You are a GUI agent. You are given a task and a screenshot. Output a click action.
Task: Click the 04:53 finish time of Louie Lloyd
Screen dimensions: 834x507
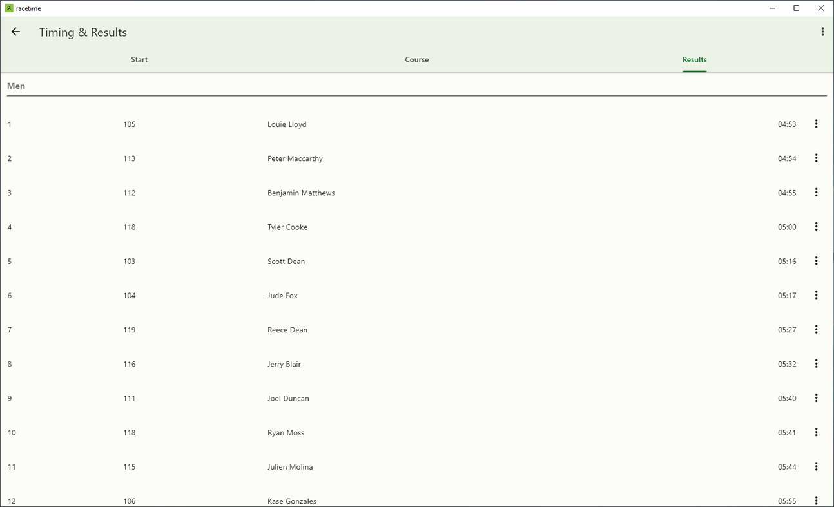pos(787,124)
